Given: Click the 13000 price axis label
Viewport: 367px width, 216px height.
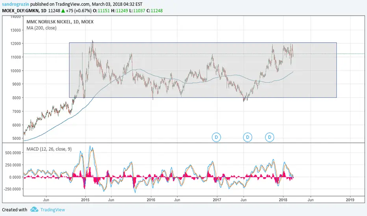Looking at the screenshot, I should tap(15, 30).
